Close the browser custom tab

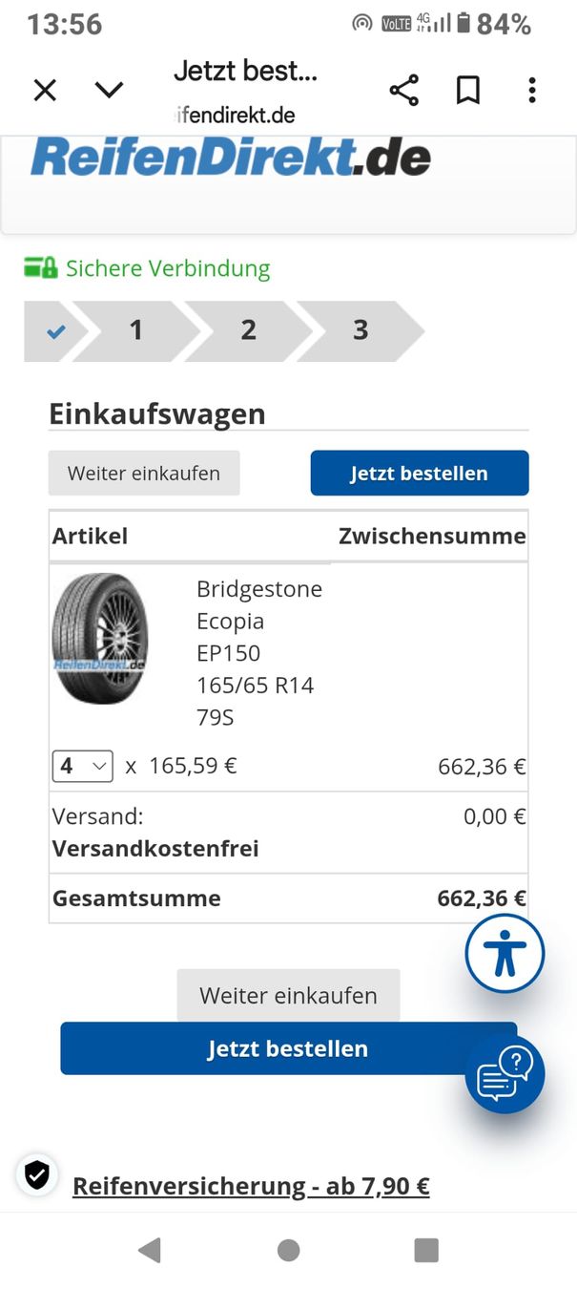[x=45, y=90]
